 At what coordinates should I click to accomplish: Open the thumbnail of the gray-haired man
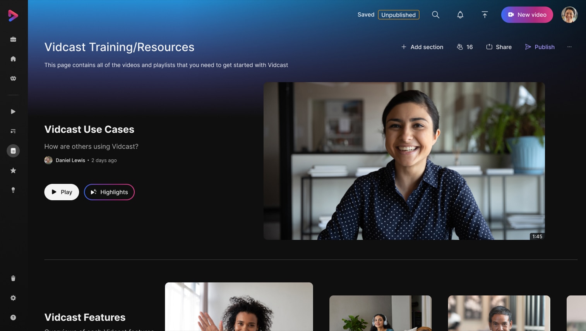[499, 313]
